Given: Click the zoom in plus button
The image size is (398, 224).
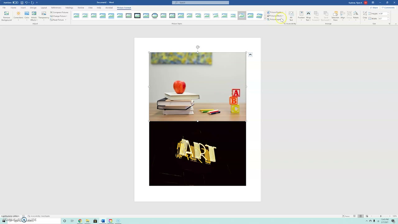Looking at the screenshot, I should click(390, 216).
